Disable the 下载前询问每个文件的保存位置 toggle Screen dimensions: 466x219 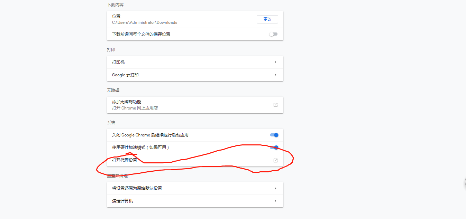273,34
